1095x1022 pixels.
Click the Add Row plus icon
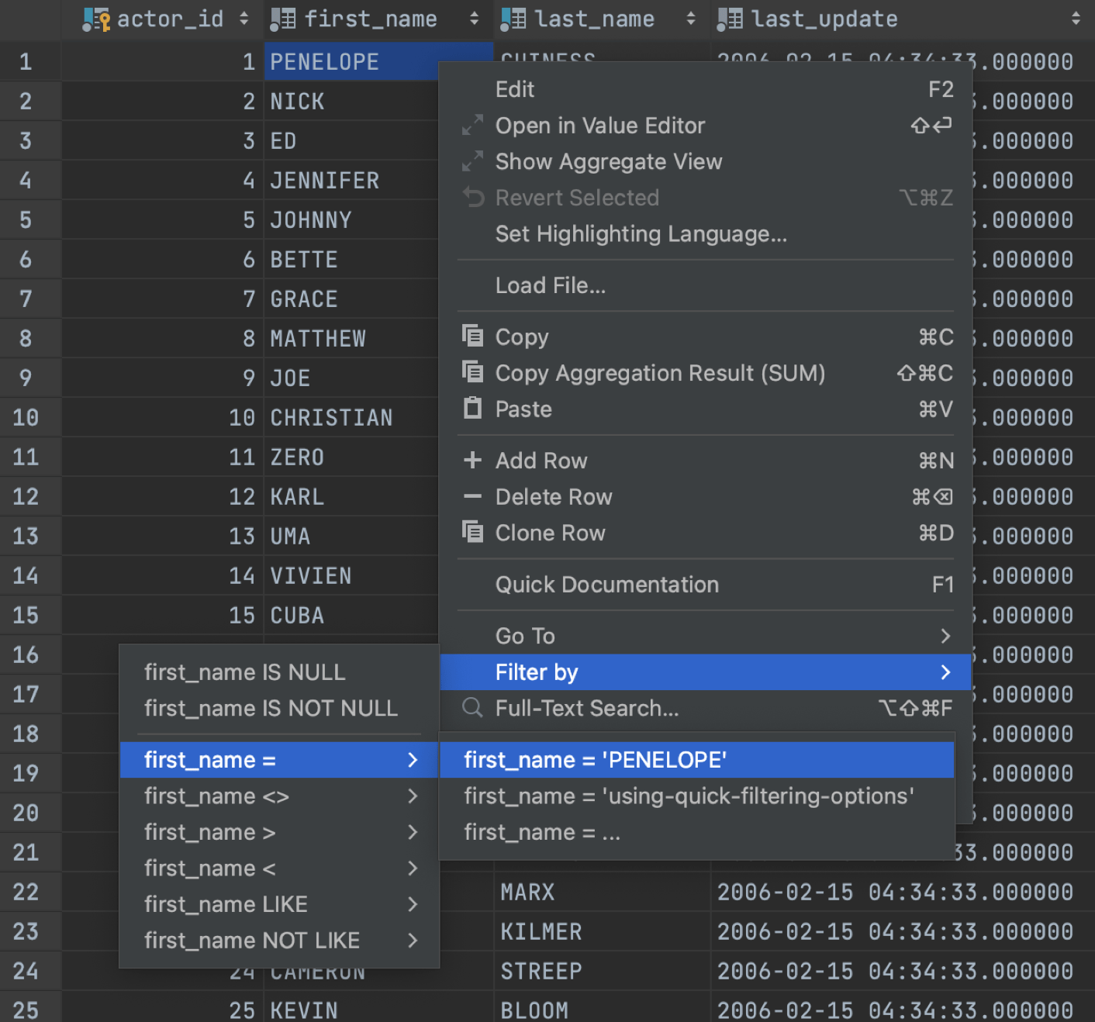coord(472,460)
